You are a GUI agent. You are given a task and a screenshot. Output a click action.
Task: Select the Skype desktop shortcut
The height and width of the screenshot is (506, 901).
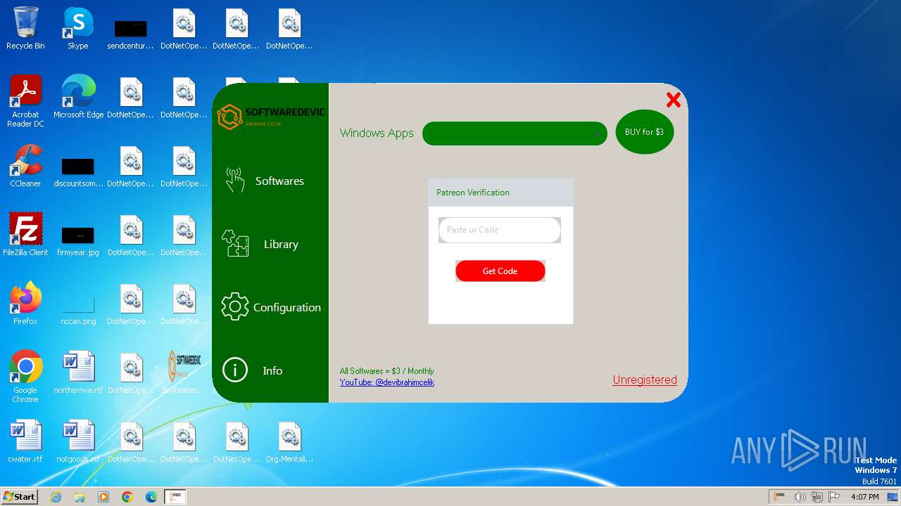tap(77, 29)
